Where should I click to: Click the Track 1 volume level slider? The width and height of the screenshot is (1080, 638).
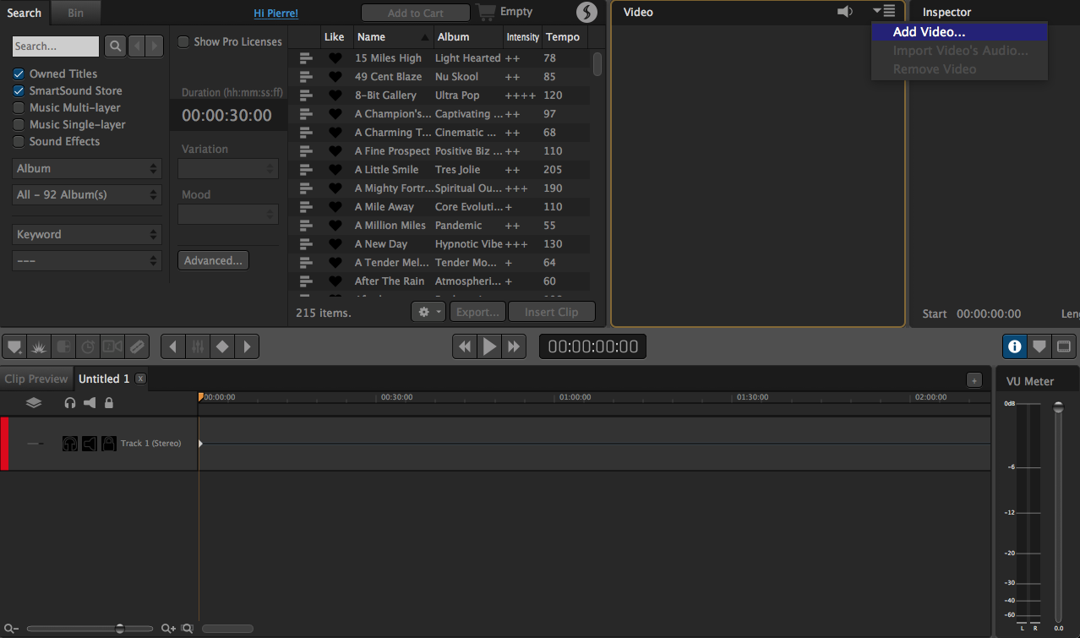pos(35,443)
